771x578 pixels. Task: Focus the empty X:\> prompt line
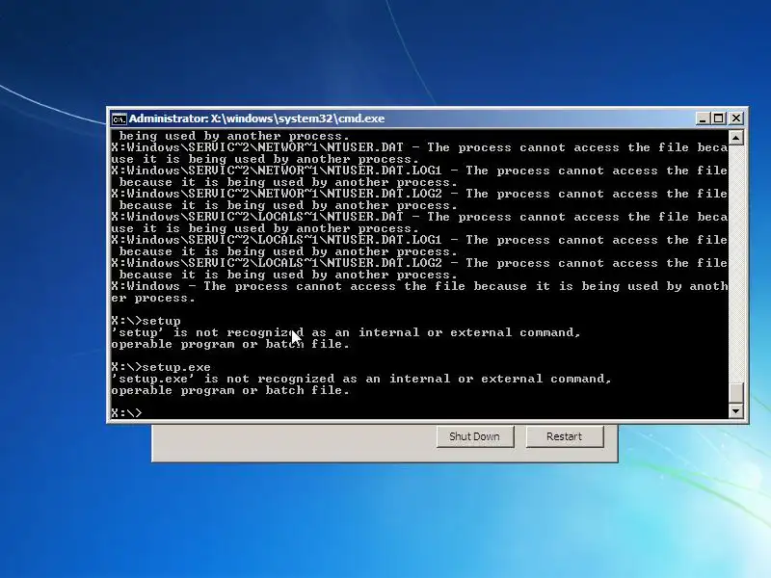click(419, 413)
